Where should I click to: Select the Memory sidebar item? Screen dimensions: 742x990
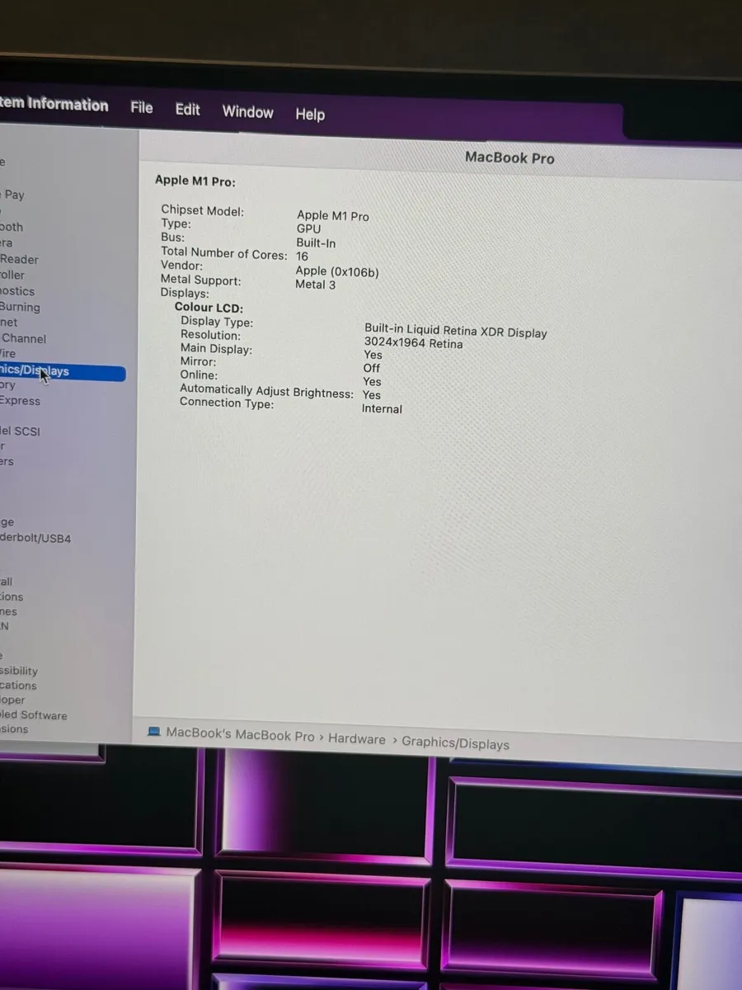(x=8, y=385)
